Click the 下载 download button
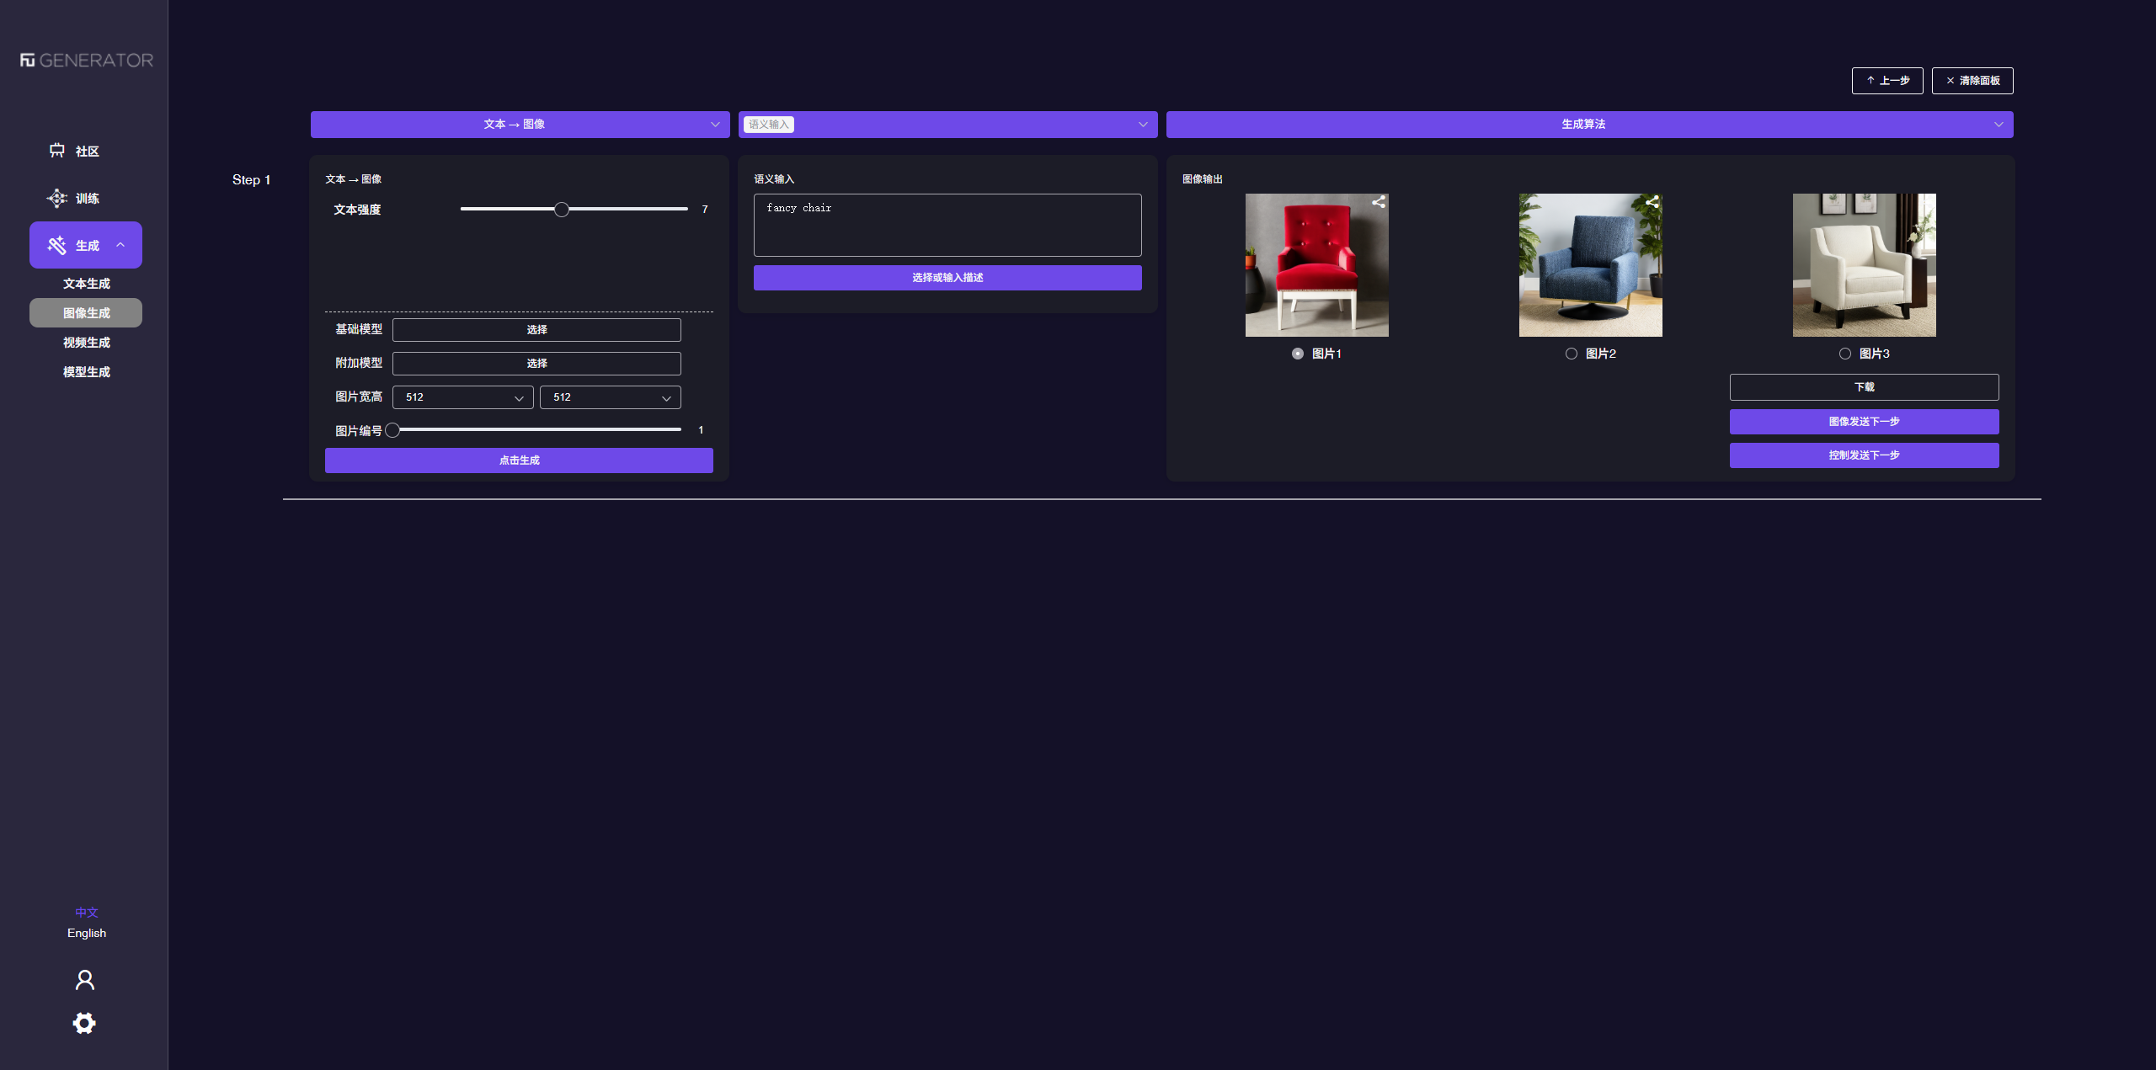 click(x=1864, y=387)
